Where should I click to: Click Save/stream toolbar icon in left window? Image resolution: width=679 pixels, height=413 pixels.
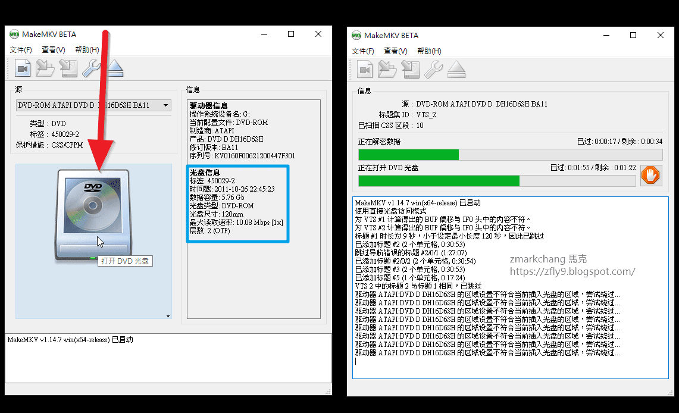pyautogui.click(x=68, y=68)
